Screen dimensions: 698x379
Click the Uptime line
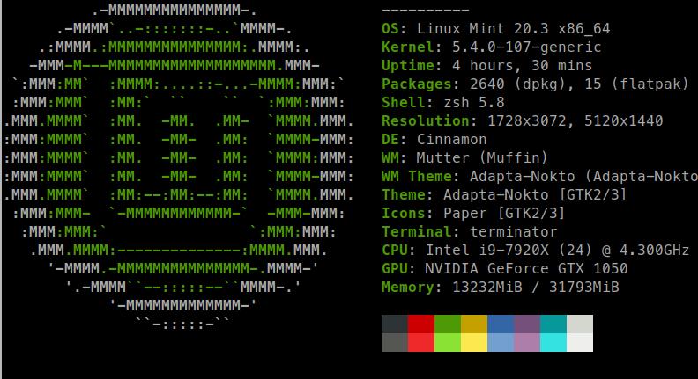point(486,66)
